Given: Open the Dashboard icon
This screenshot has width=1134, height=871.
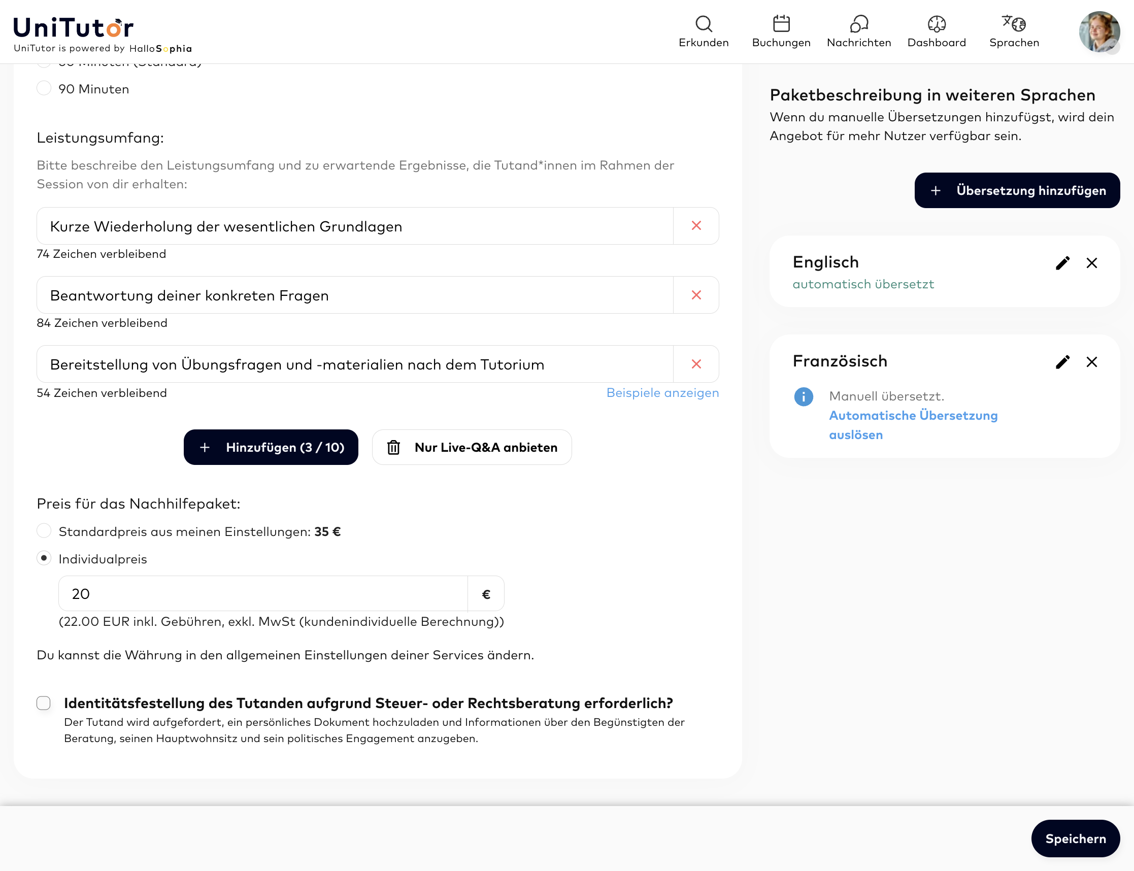Looking at the screenshot, I should (937, 24).
